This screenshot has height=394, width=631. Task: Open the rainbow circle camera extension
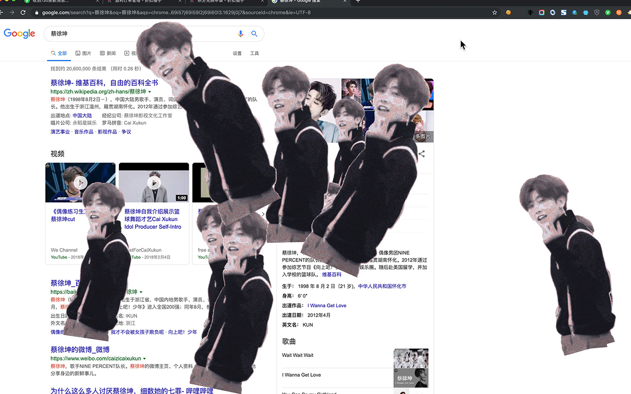542,12
